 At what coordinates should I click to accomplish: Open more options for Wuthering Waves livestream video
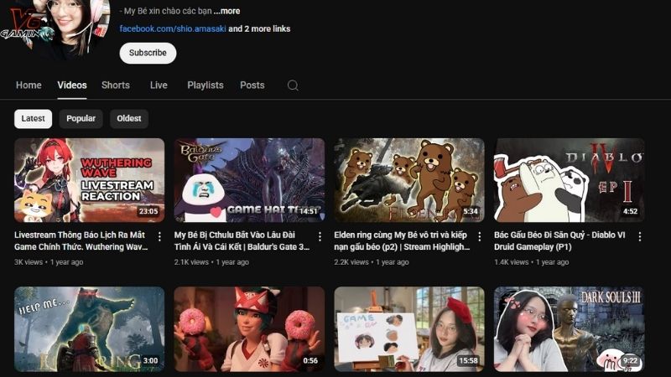pos(159,236)
